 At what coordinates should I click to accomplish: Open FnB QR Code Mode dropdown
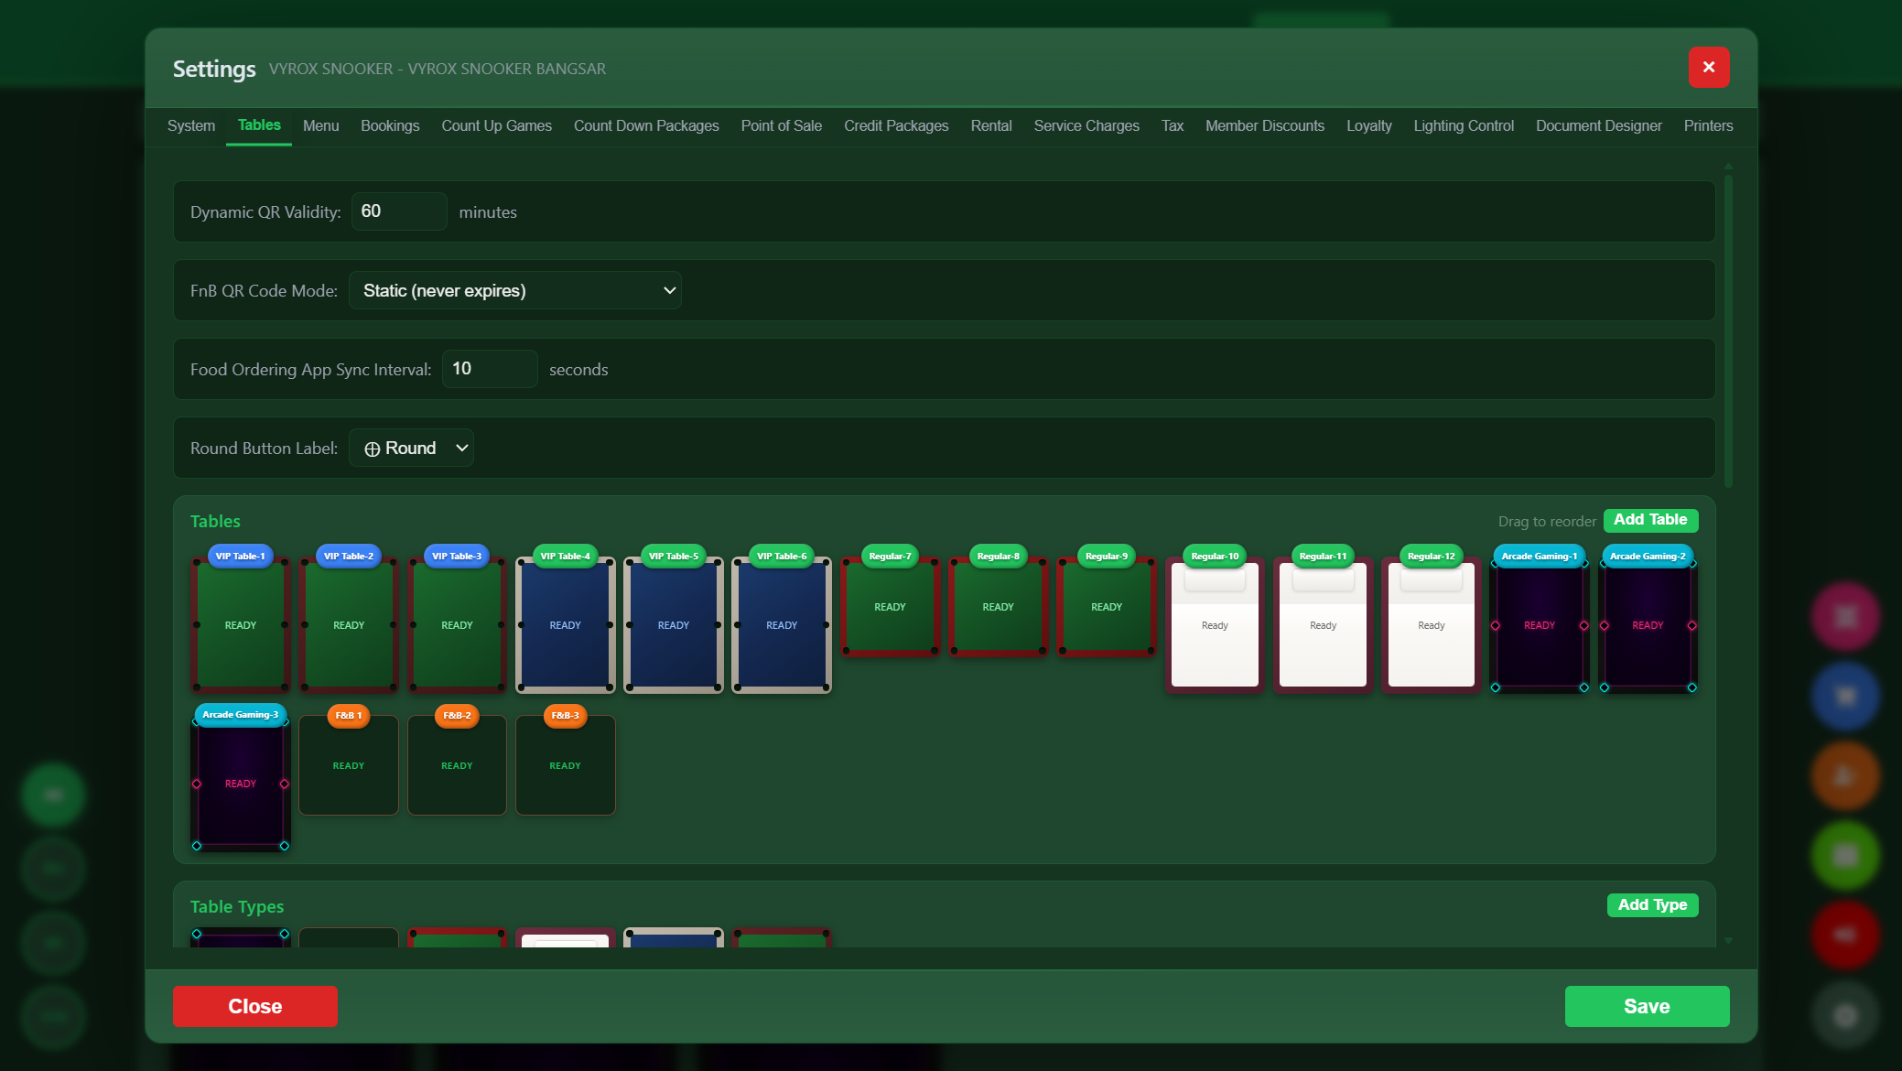pos(515,290)
